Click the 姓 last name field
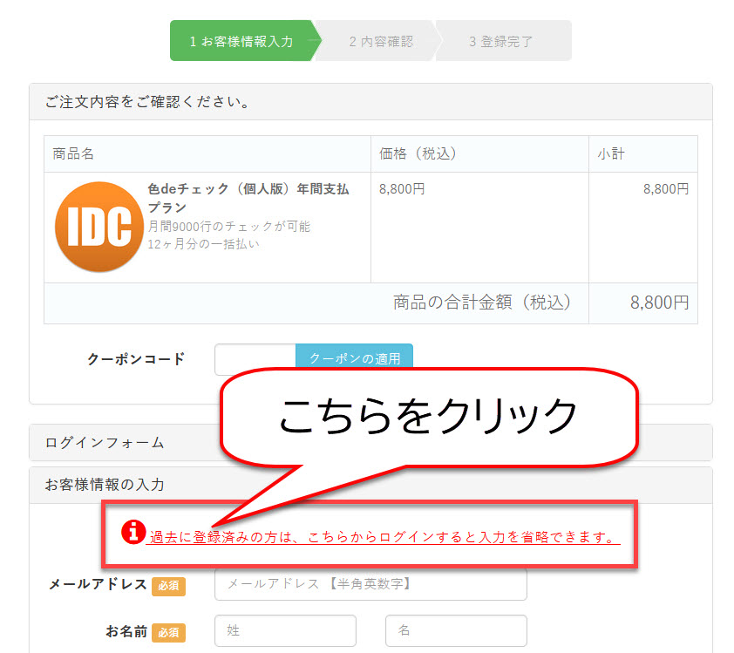The height and width of the screenshot is (653, 734). (285, 630)
